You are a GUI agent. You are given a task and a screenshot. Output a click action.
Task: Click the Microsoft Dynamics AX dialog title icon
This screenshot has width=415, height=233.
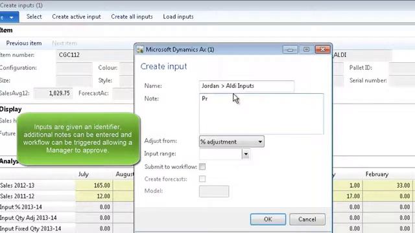pyautogui.click(x=140, y=50)
